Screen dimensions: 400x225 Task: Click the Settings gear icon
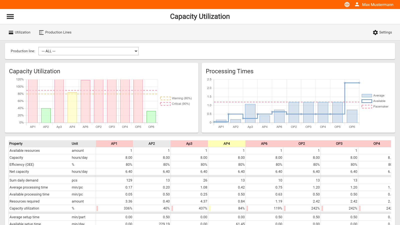[375, 32]
